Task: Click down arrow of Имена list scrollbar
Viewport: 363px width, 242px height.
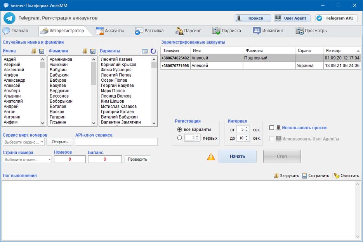Action: coord(43,123)
